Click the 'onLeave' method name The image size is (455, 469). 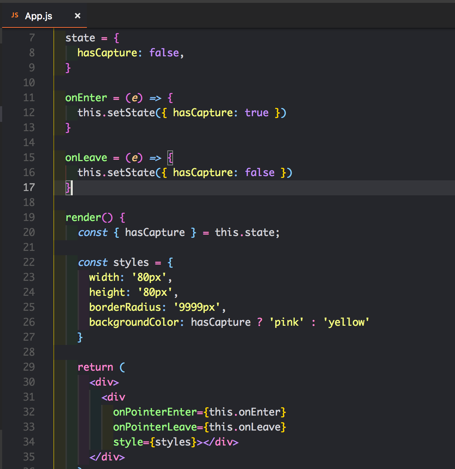point(86,158)
